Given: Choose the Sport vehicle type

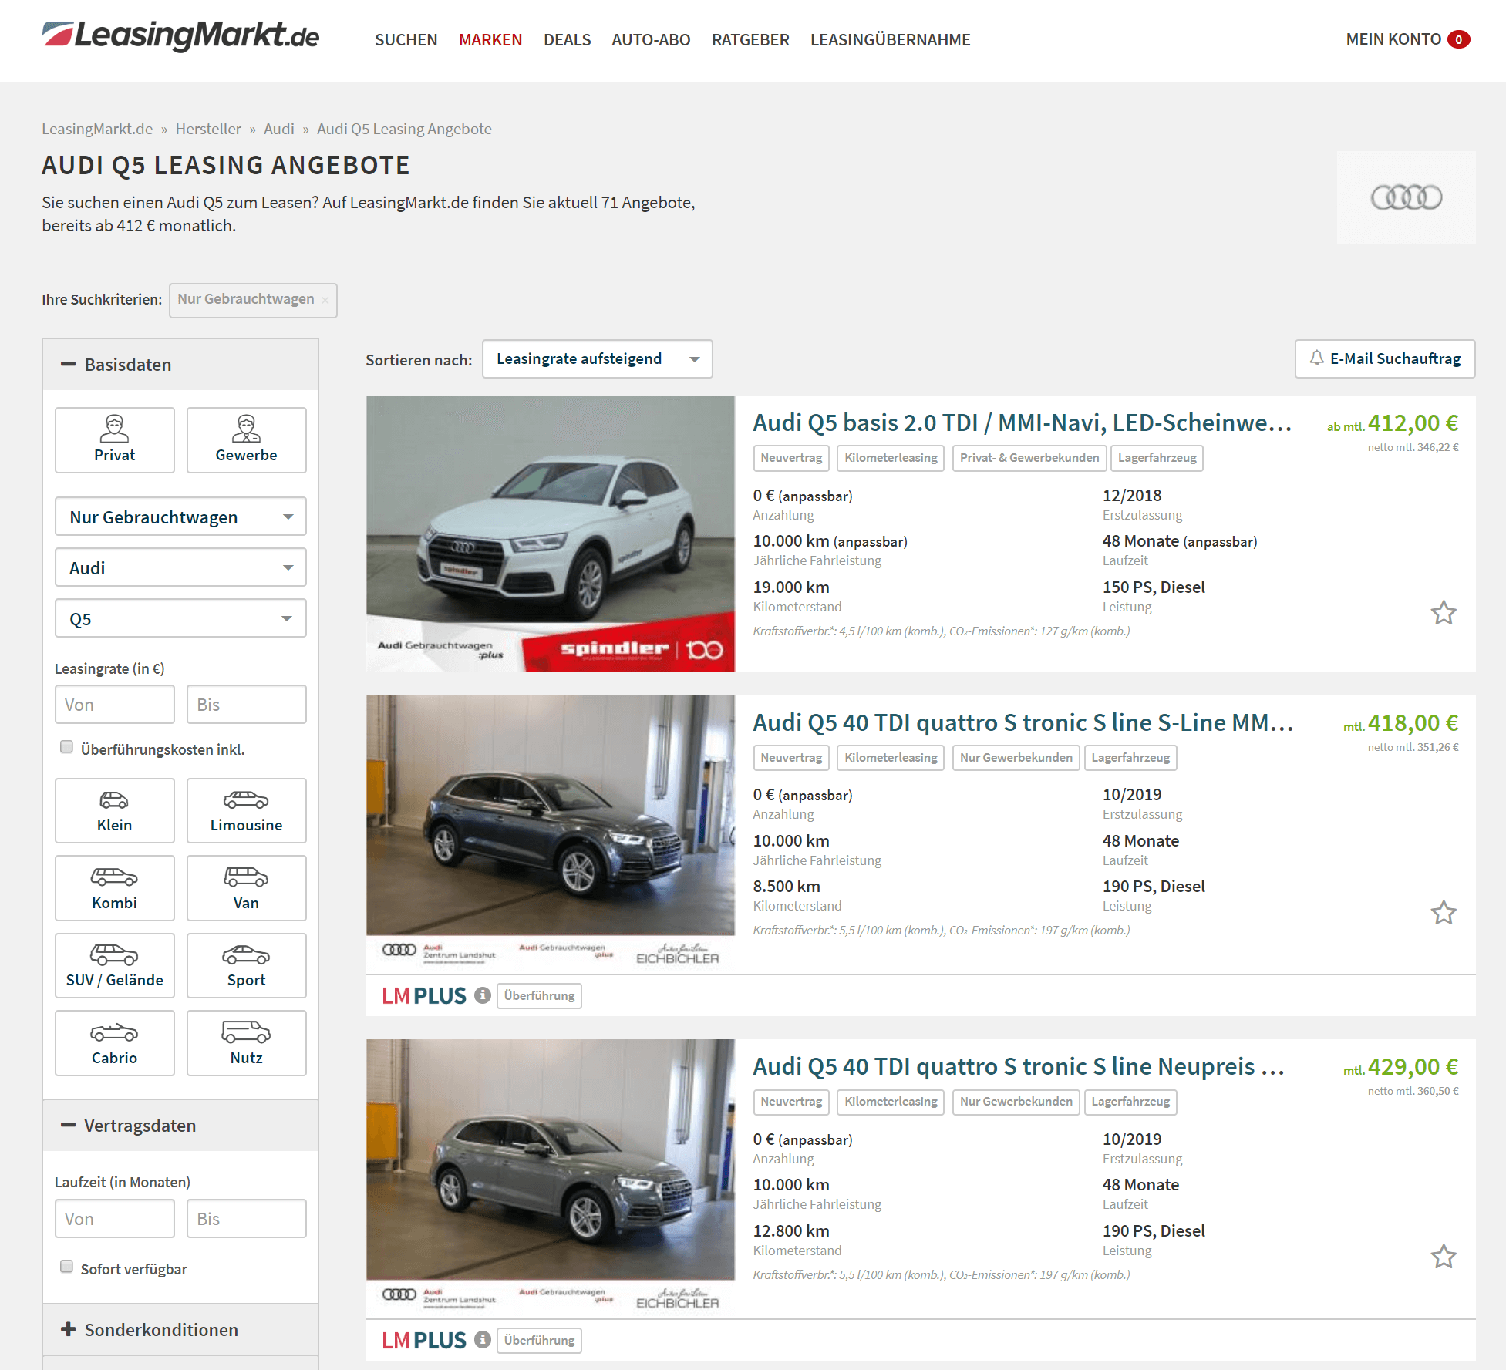Looking at the screenshot, I should (x=246, y=965).
